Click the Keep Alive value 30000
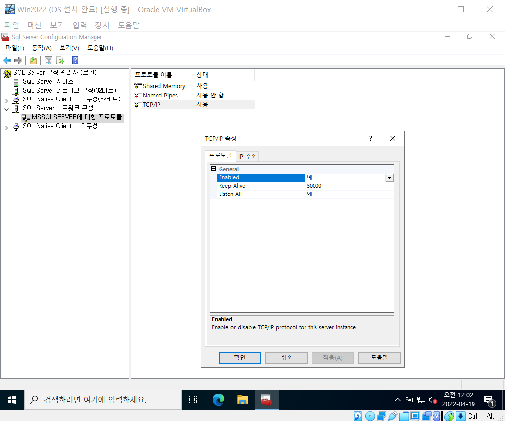 pyautogui.click(x=314, y=186)
